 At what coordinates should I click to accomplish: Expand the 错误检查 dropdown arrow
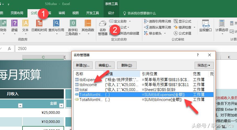pos(195,27)
